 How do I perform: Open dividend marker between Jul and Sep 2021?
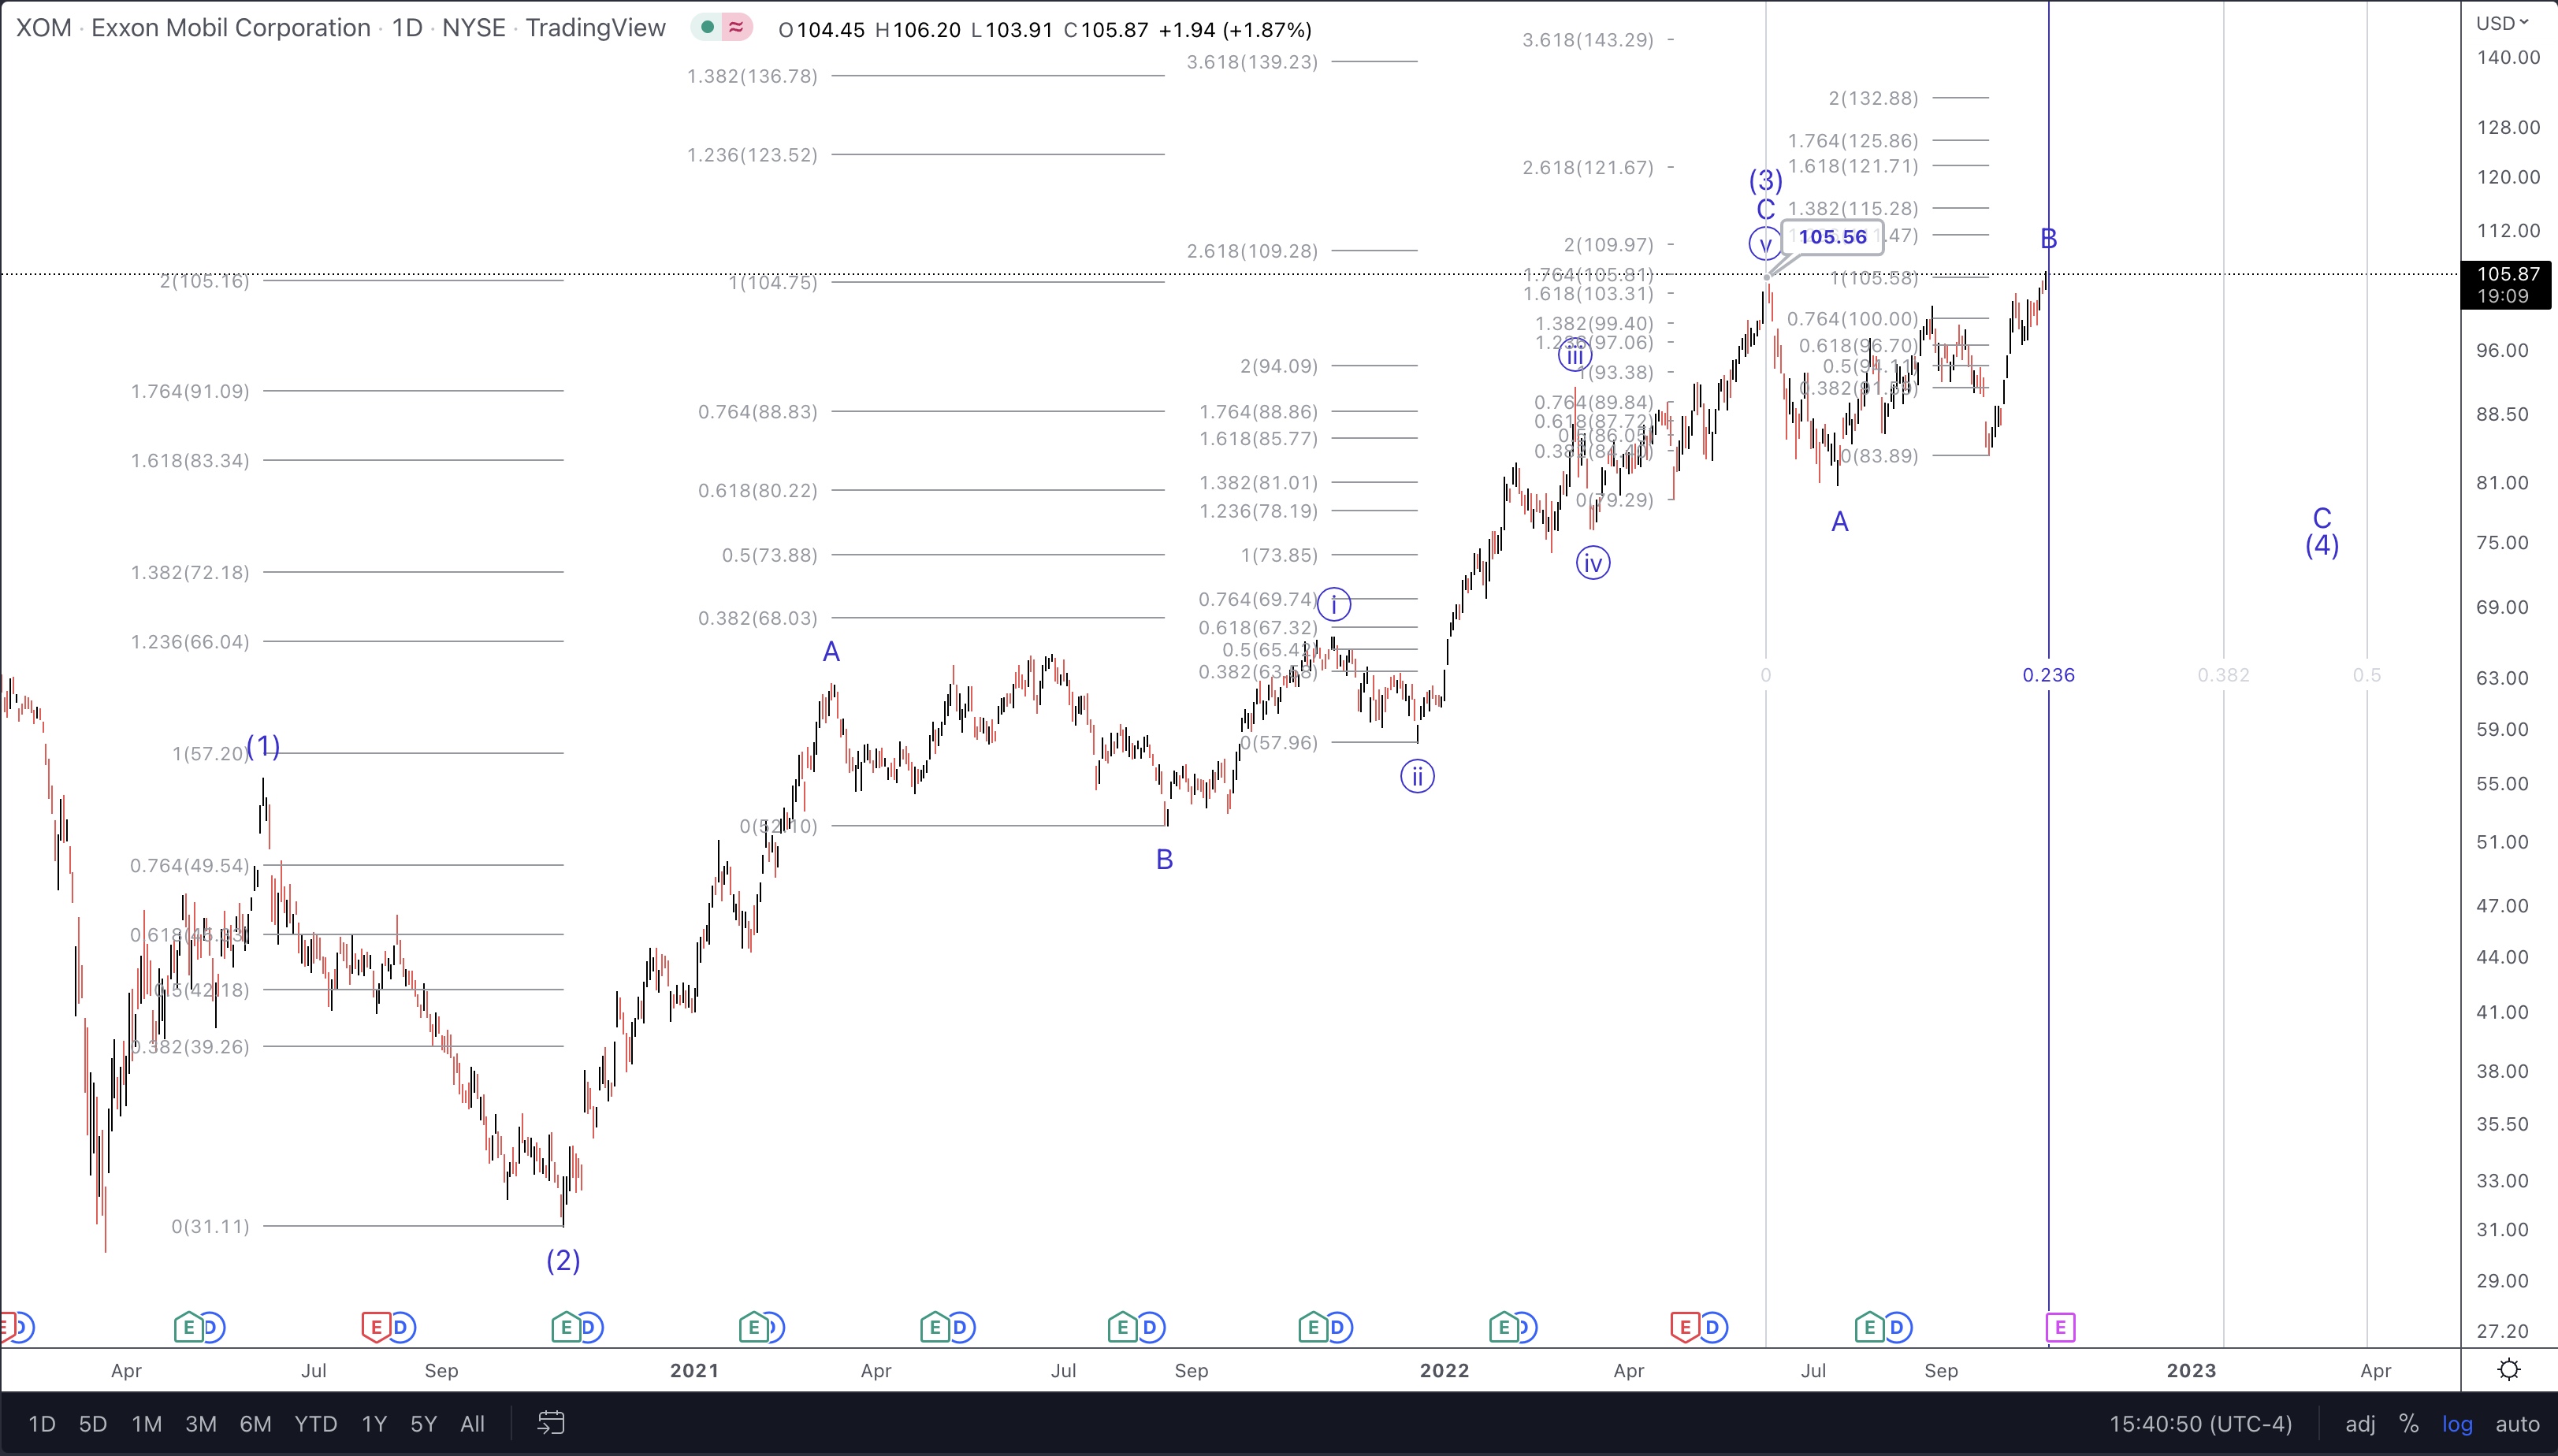pyautogui.click(x=1150, y=1327)
